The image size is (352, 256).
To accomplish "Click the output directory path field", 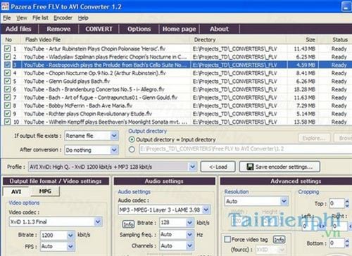I will tap(245, 149).
